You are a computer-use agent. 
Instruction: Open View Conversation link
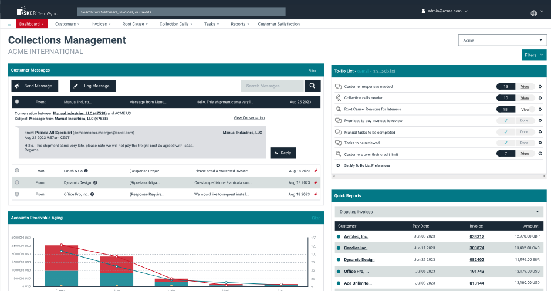249,118
